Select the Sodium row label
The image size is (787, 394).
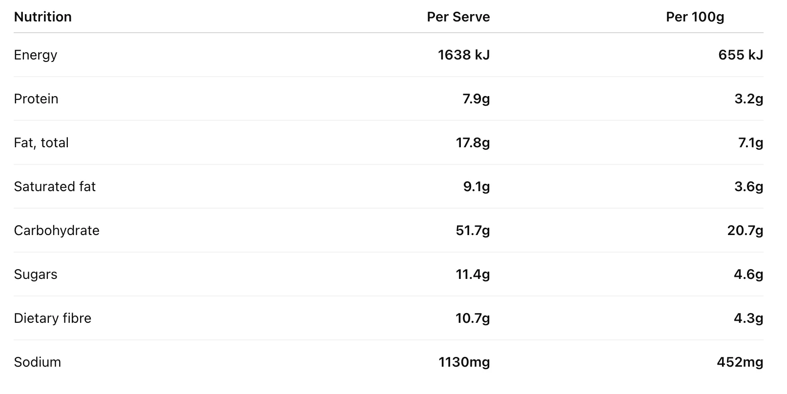click(38, 362)
